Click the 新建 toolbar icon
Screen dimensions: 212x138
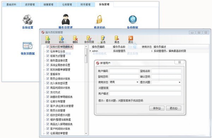pyautogui.click(x=48, y=38)
